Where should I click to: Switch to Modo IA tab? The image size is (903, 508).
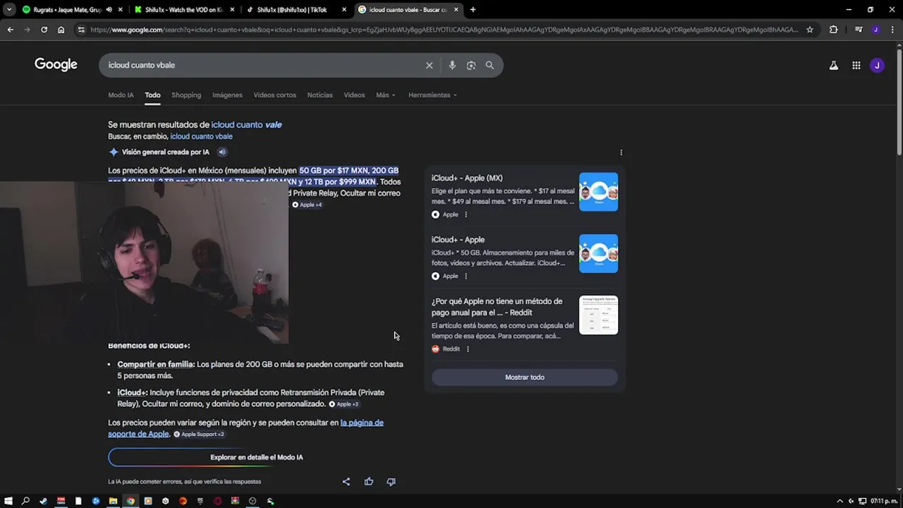pos(121,95)
